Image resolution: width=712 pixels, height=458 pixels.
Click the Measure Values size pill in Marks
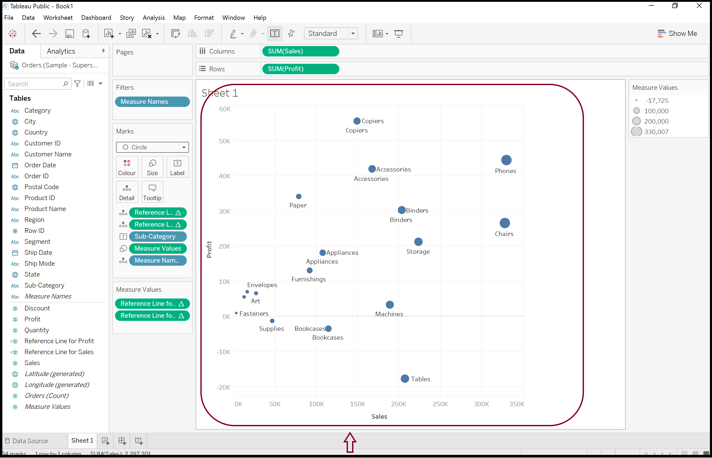(158, 248)
